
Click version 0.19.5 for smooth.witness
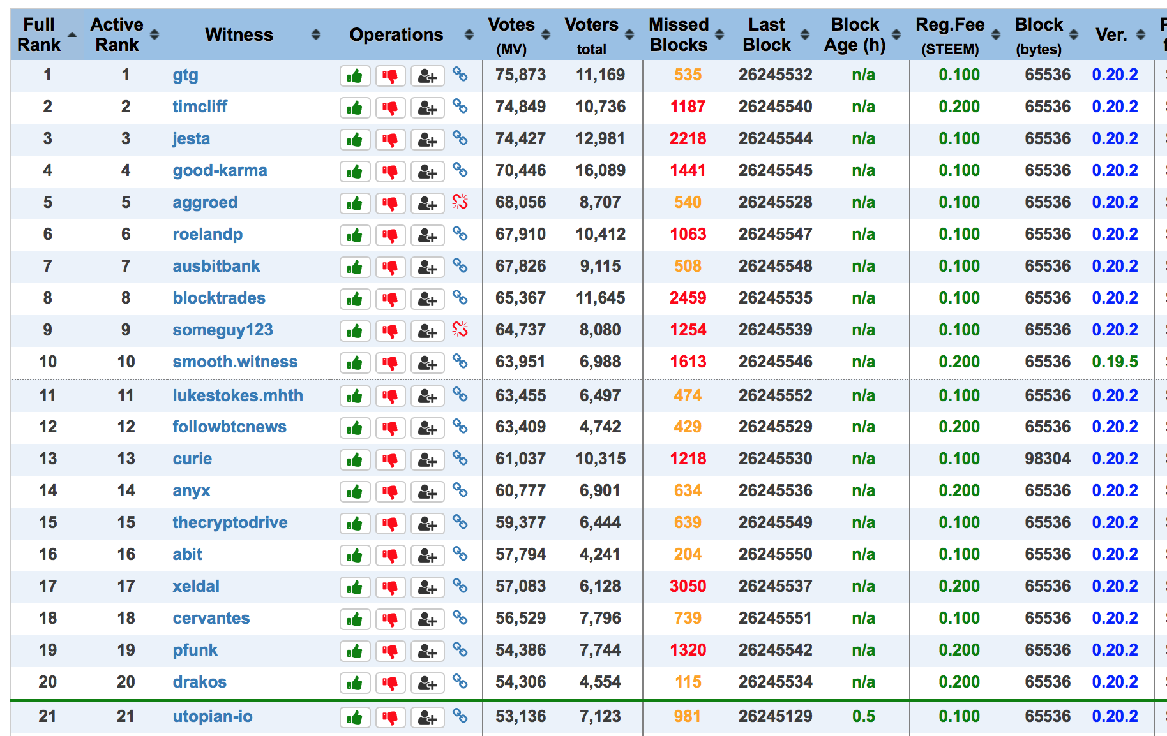[x=1115, y=362]
